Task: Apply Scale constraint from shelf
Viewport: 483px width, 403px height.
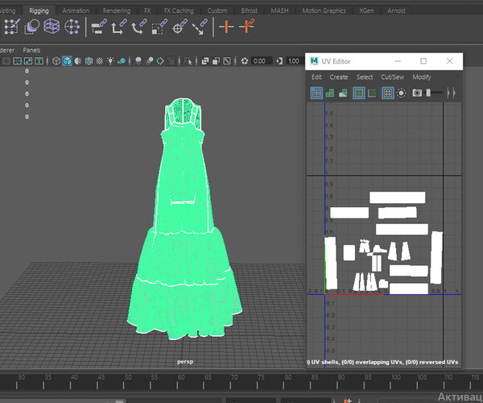Action: coord(159,27)
